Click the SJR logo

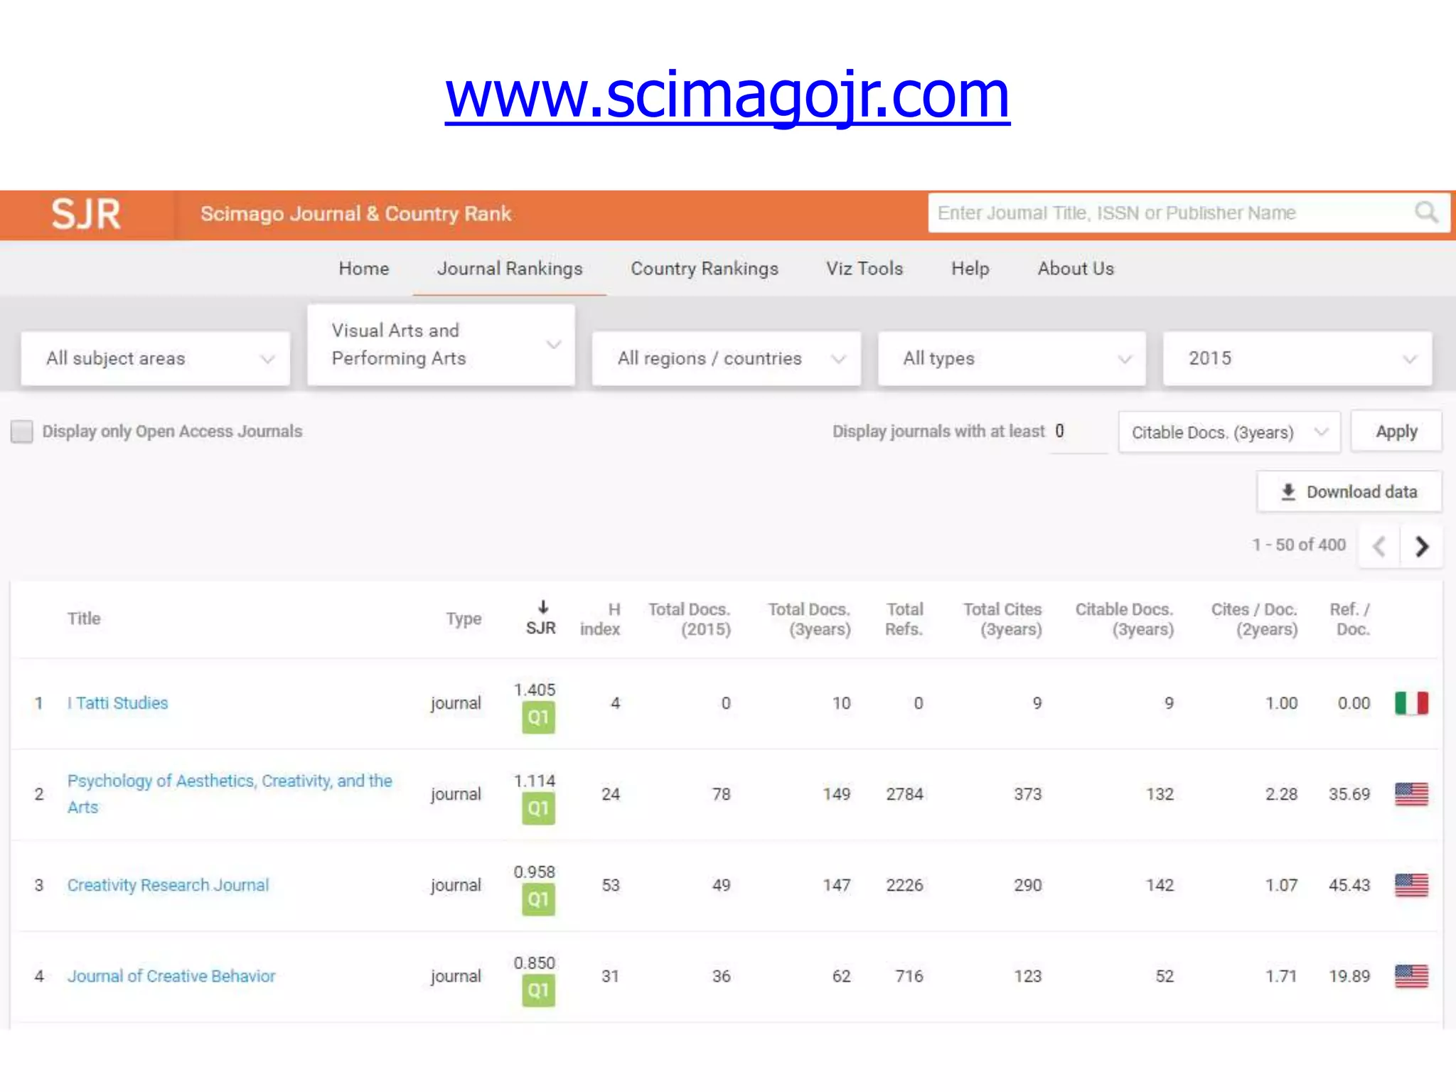(86, 214)
